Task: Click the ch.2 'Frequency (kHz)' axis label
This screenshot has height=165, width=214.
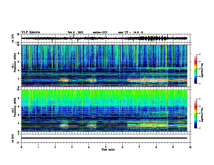Action: 15,107
